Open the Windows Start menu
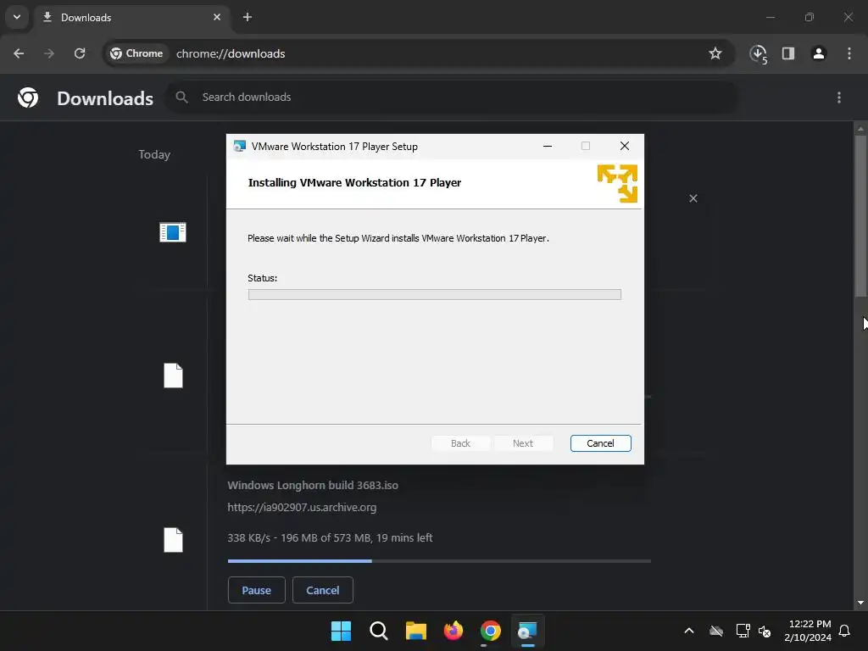Screen dimensions: 868x651 tap(341, 631)
